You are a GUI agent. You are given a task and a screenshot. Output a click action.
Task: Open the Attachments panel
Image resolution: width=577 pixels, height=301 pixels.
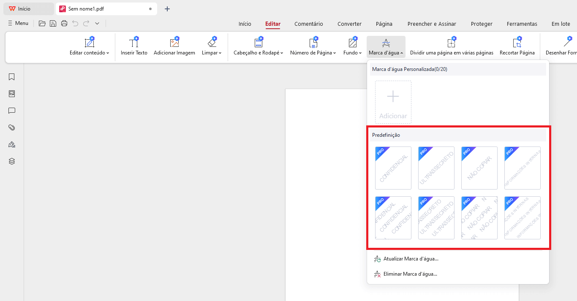pos(11,127)
